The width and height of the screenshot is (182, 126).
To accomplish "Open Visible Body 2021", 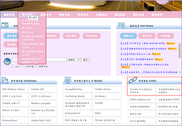I will (43, 120).
